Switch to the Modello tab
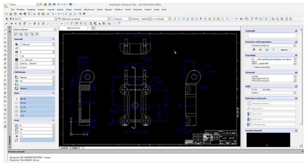307x166 pixels. coord(64,148)
